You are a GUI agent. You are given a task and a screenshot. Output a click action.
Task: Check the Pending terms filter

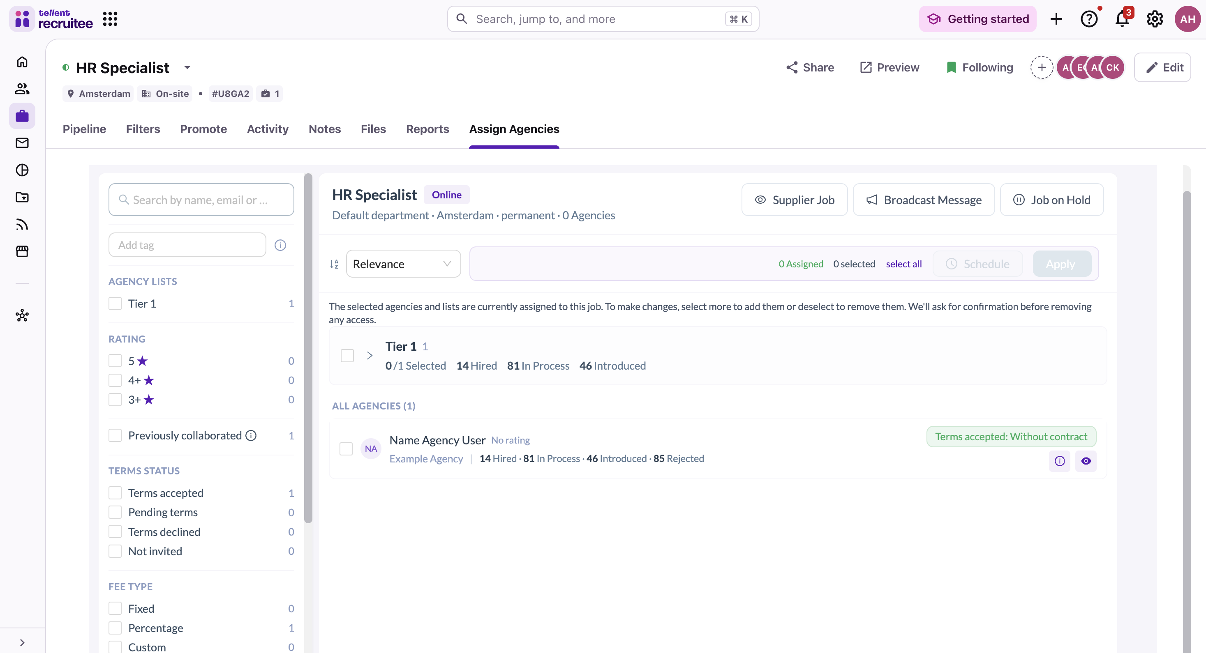pos(115,512)
